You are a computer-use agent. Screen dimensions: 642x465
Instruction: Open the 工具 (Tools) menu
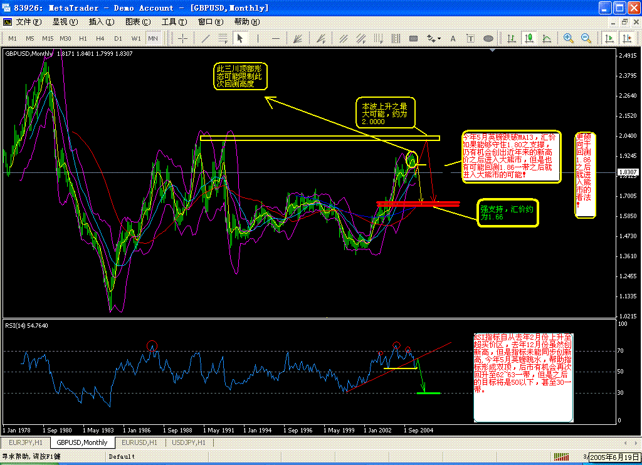coord(174,22)
